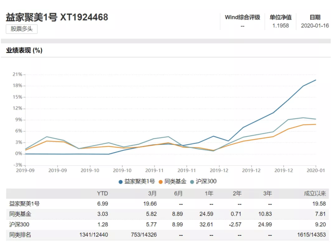Click the 业绩表现 (%) section heading
This screenshot has height=244, width=334.
pos(24,50)
